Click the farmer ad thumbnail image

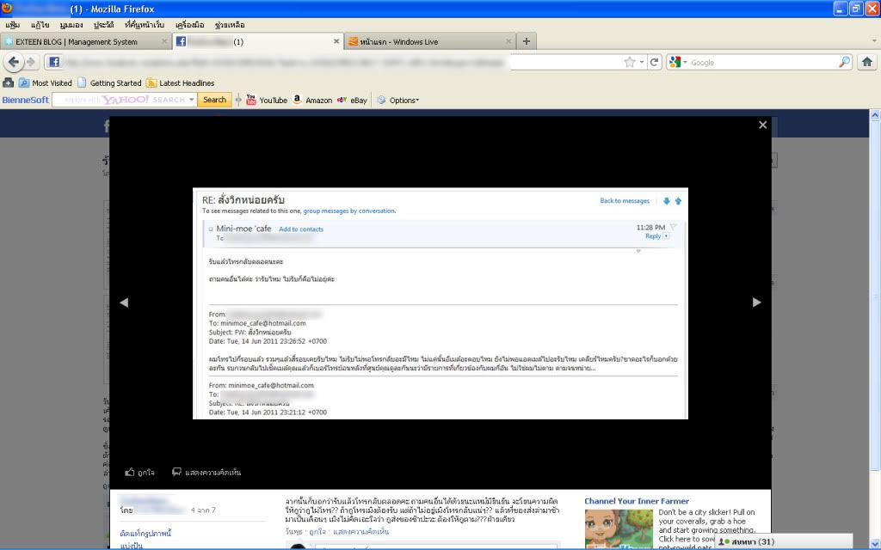[x=619, y=529]
